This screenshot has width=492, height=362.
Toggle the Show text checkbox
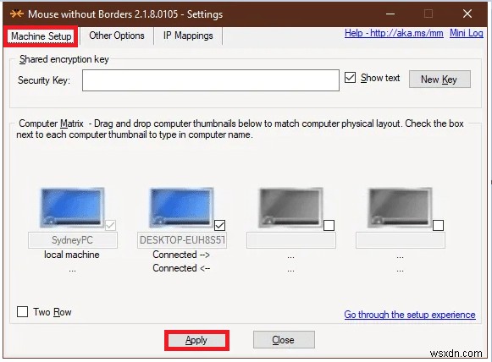[350, 78]
